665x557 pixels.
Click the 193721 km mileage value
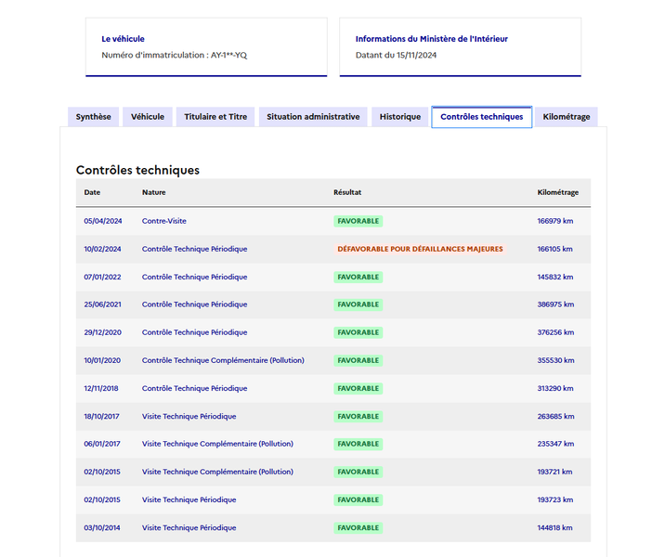[x=554, y=472]
